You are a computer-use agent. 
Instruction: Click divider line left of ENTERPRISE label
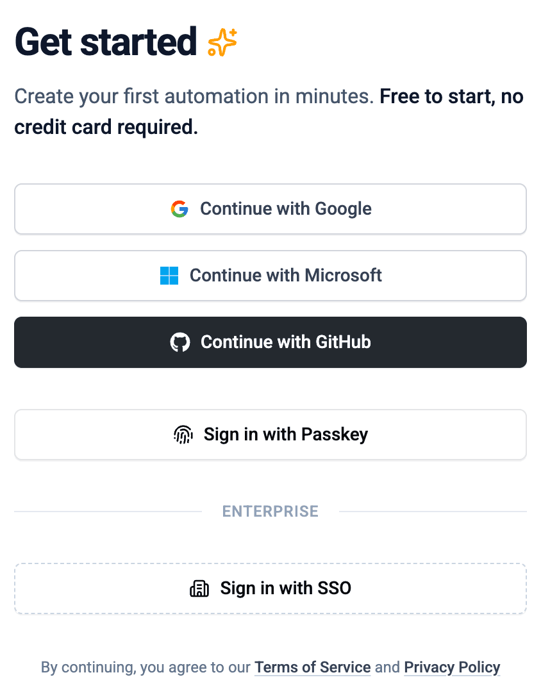tap(108, 512)
